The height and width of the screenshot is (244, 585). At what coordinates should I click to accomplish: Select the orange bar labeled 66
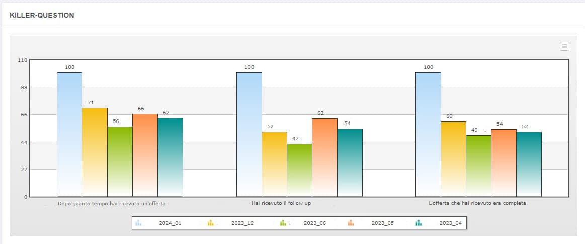pos(145,155)
